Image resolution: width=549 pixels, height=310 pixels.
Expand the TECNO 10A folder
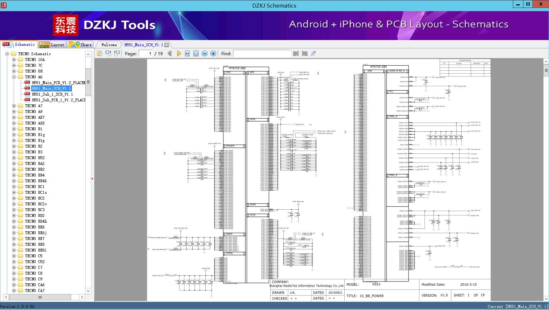[14, 60]
